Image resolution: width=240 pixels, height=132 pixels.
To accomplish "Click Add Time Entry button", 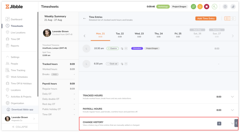I will pos(206,18).
